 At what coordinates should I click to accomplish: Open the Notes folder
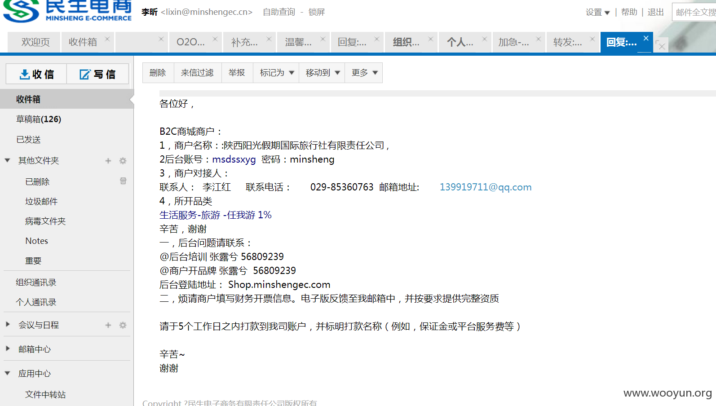tap(37, 241)
